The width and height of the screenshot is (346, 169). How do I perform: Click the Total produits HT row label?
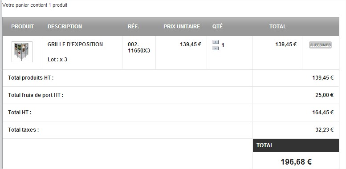tap(31, 78)
